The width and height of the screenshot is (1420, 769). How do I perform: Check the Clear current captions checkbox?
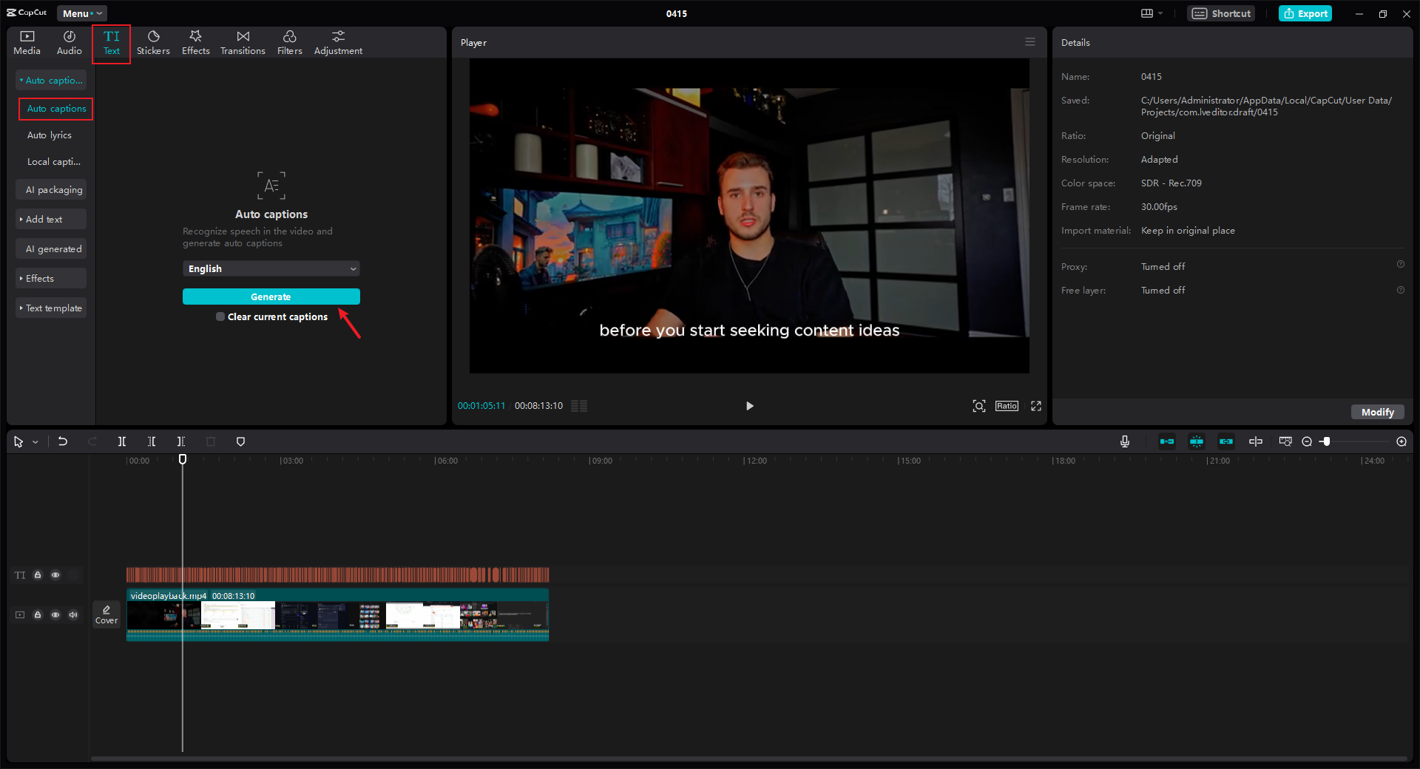click(220, 316)
